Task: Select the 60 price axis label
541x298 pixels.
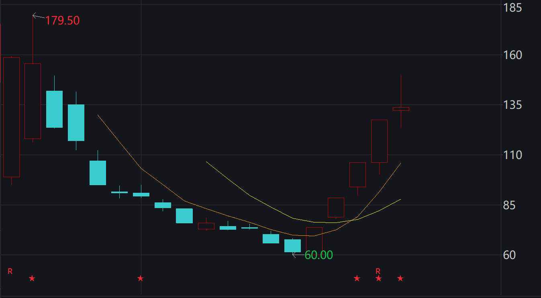Action: tap(510, 255)
